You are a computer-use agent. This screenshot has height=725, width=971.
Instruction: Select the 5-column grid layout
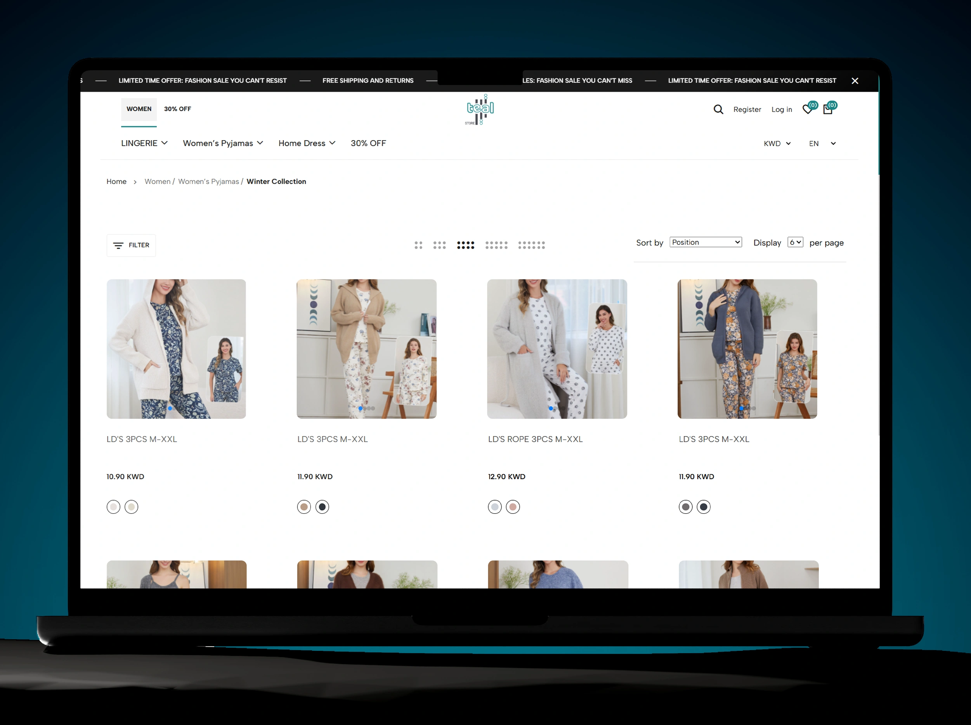(x=497, y=245)
